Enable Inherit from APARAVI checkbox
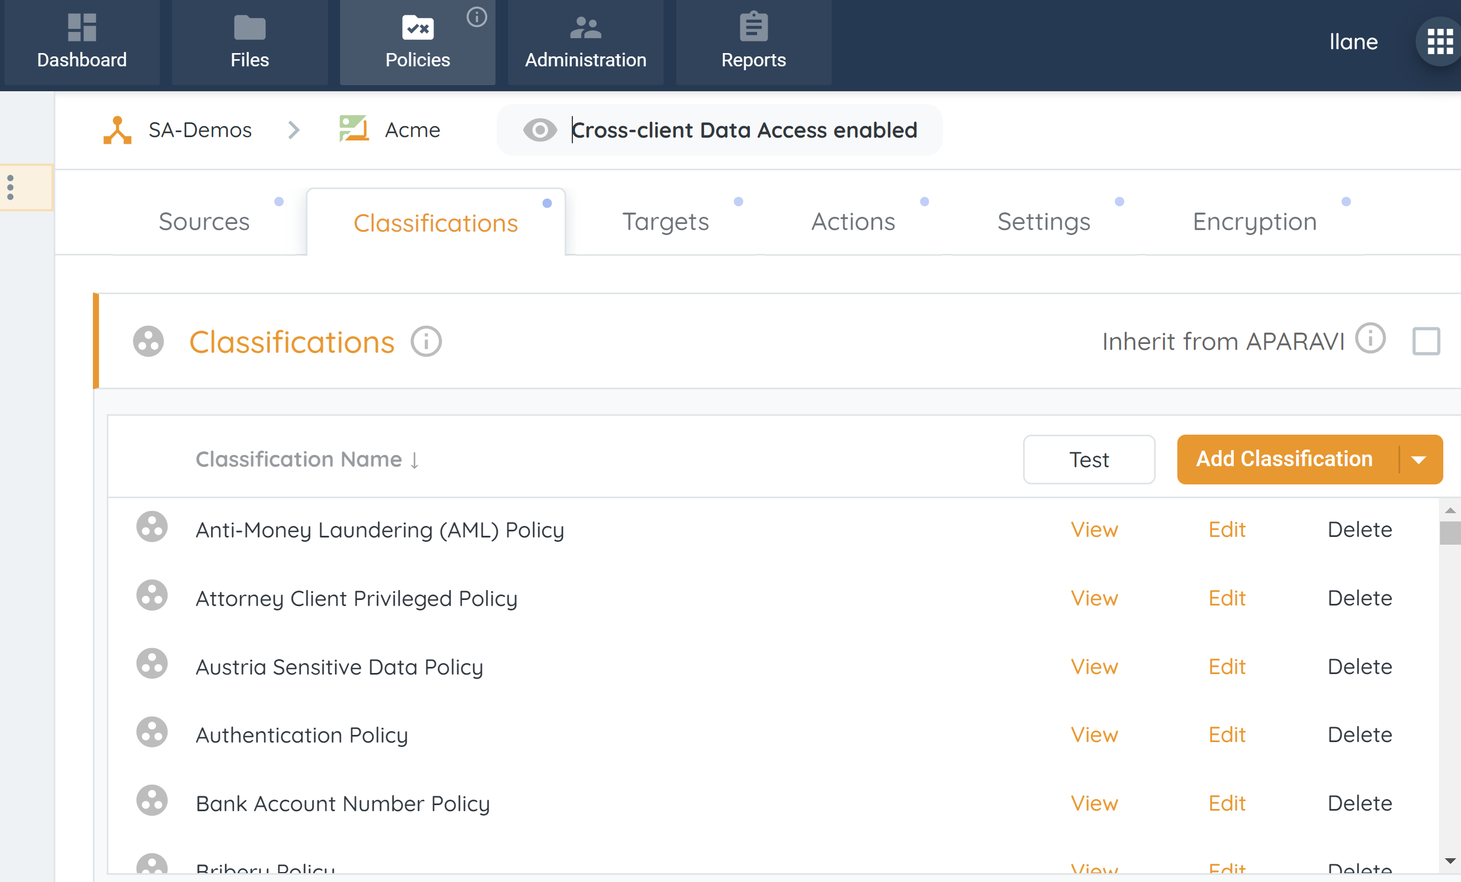1461x882 pixels. click(x=1426, y=341)
